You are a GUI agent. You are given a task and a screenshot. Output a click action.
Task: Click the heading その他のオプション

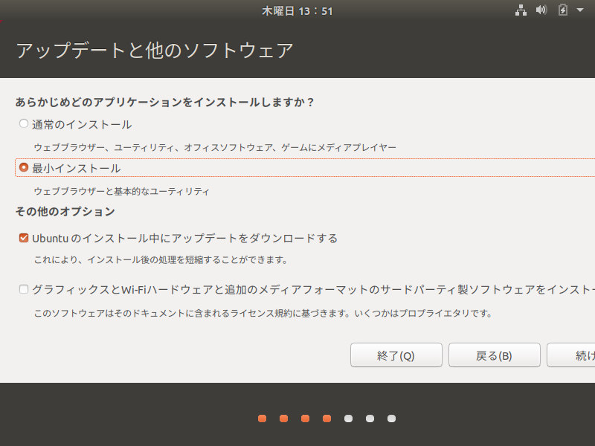pyautogui.click(x=65, y=212)
